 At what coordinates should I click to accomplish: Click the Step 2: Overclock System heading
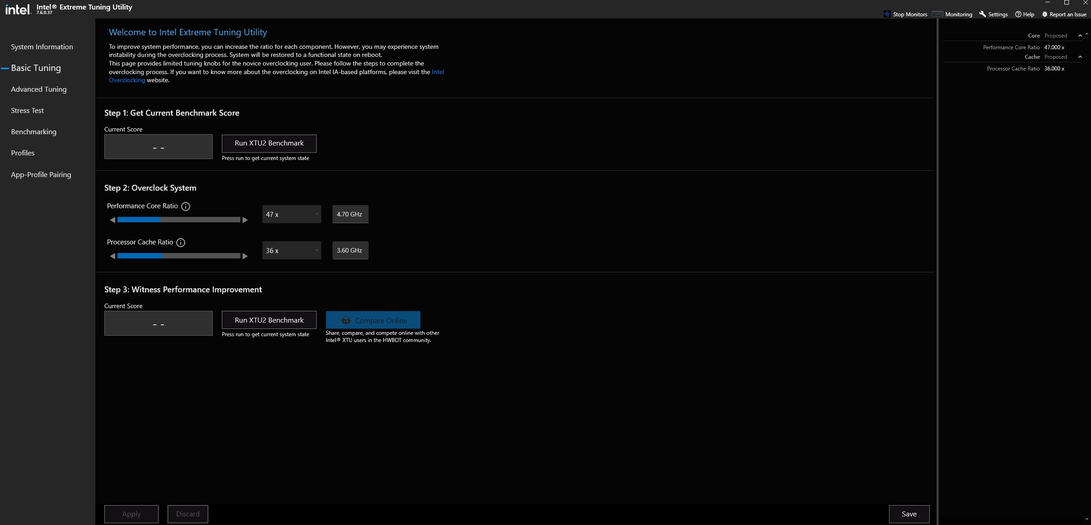click(x=150, y=188)
